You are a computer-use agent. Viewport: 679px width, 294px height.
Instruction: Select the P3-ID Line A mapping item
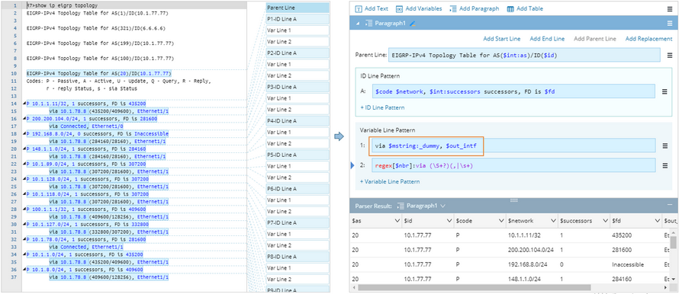tap(298, 87)
